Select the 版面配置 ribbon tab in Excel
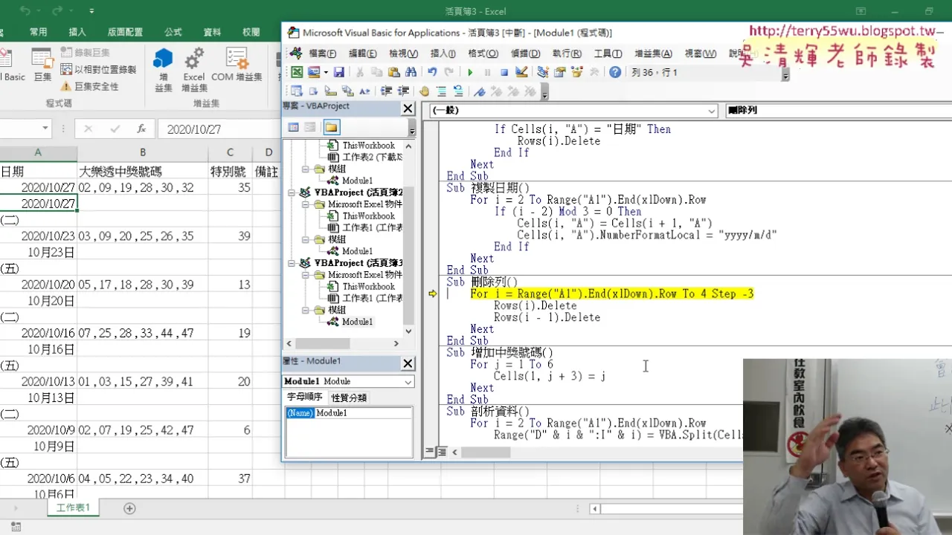The image size is (952, 535). coord(125,32)
